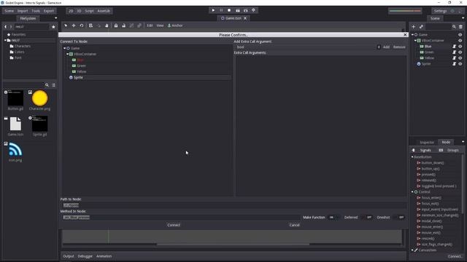Collapse VBoxContainer in Scene dock
Screen dimensions: 467x262
pos(415,41)
